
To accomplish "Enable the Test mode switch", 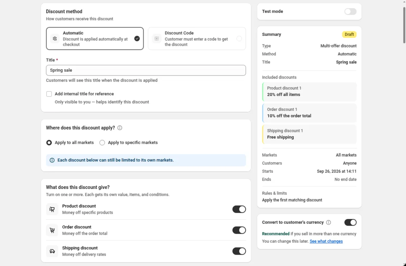I will pos(351,11).
